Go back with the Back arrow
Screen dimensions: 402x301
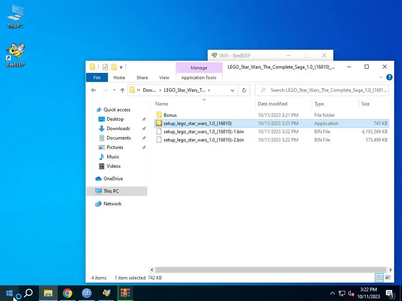tap(93, 90)
